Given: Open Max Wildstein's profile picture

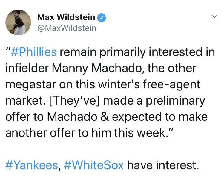Looking at the screenshot, I should 18,22.
